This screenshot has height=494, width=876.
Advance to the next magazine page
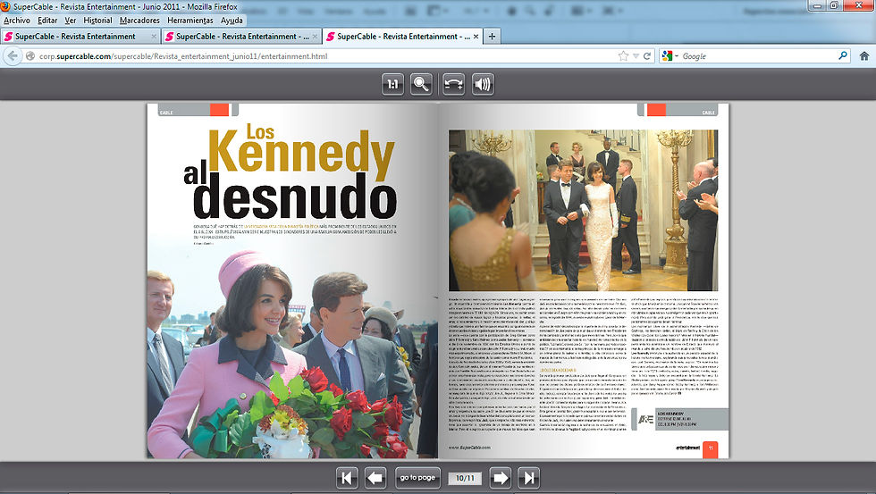click(x=500, y=478)
